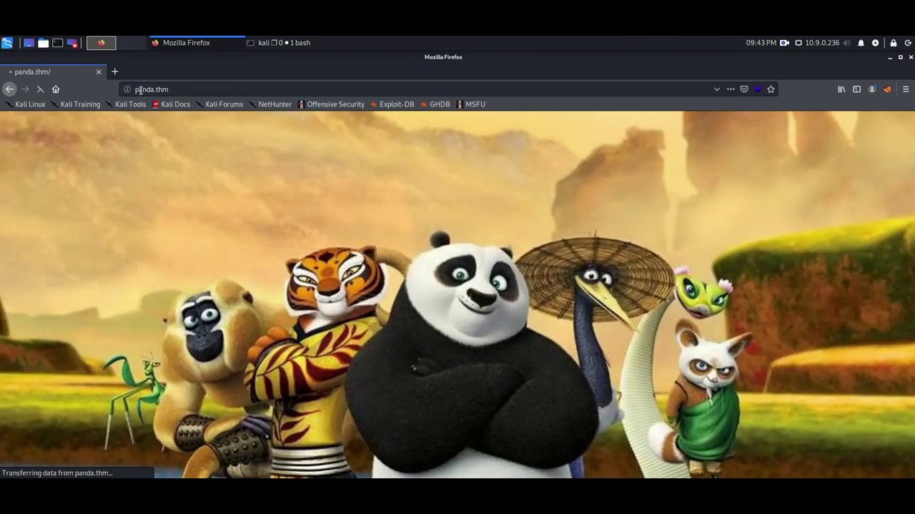Click the log out icon in panel

click(x=908, y=43)
